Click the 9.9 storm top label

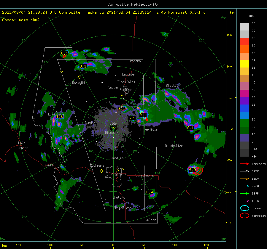(x=193, y=170)
